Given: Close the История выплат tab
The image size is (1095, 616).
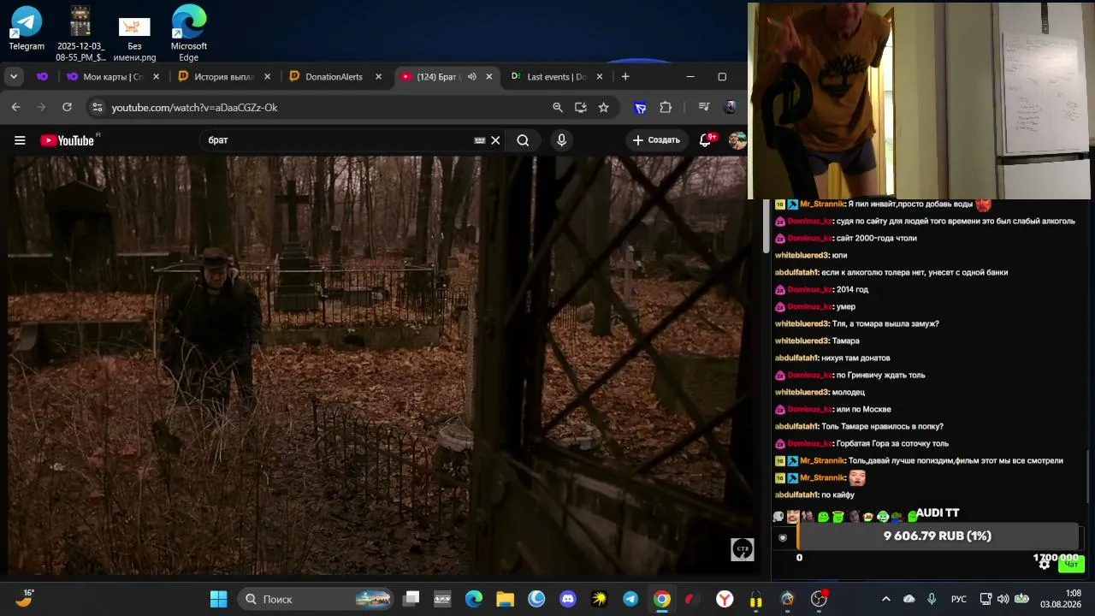Looking at the screenshot, I should click(x=268, y=76).
